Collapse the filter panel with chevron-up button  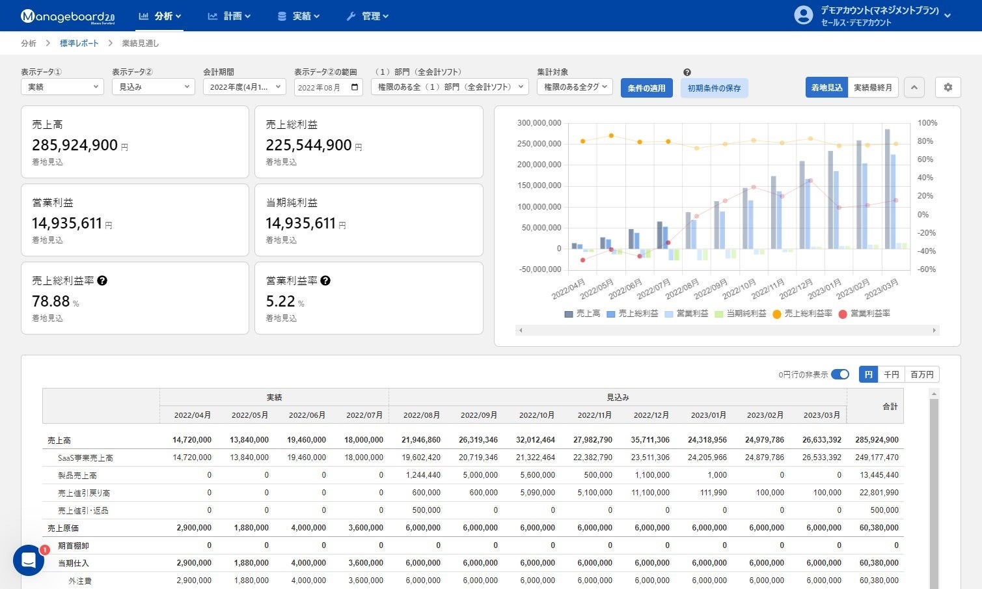914,87
